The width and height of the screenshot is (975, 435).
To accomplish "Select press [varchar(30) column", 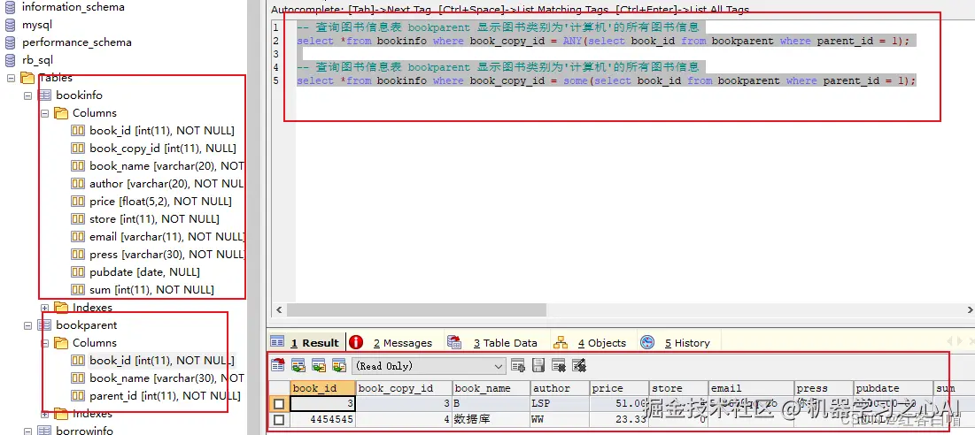I will tap(166, 255).
